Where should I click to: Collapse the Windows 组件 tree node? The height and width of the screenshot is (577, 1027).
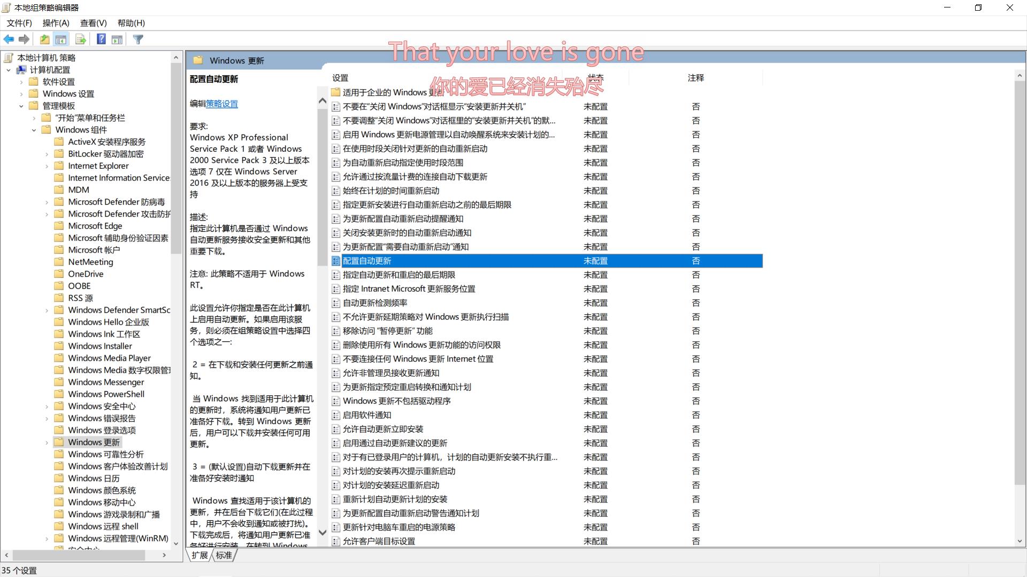[34, 130]
